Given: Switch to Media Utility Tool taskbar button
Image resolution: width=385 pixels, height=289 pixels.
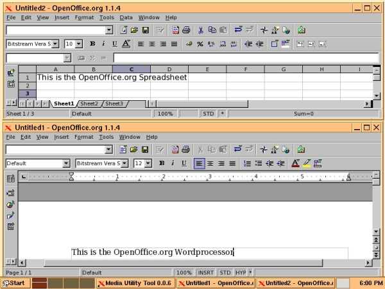Looking at the screenshot, I should (x=135, y=283).
